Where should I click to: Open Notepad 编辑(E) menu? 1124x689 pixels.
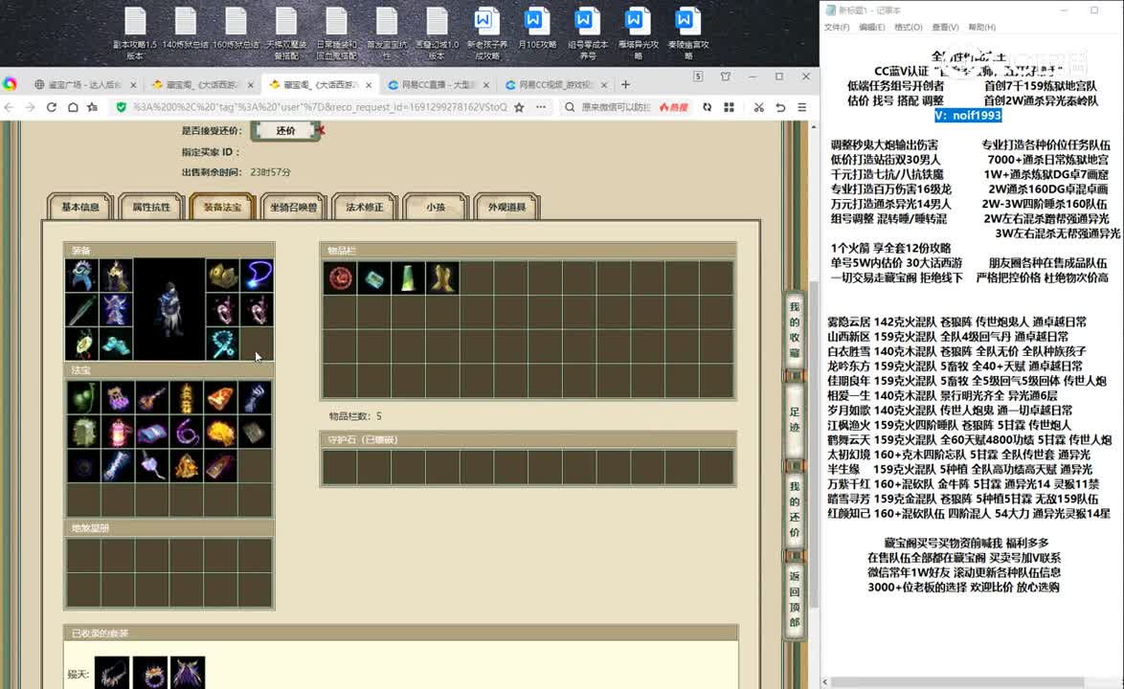(x=871, y=27)
